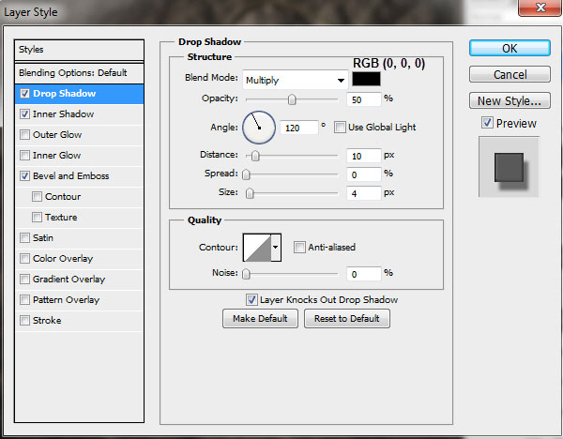The height and width of the screenshot is (439, 563).
Task: Select the Styles list header
Action: tap(79, 50)
